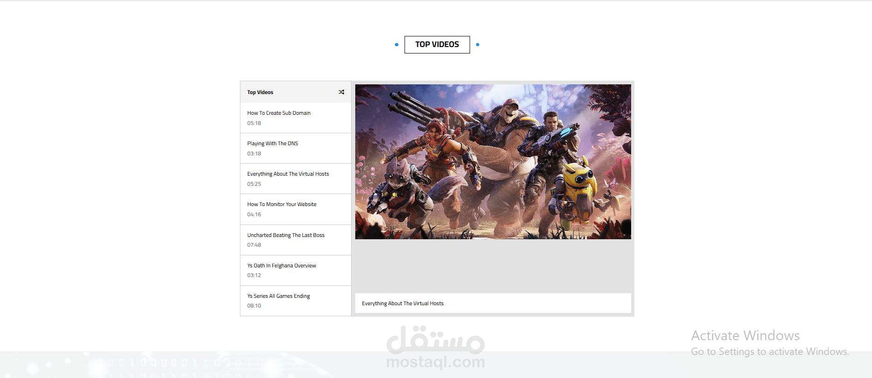Click the 04:16 duration under Monitor Your Website
Viewport: 872px width, 378px height.
click(x=254, y=214)
